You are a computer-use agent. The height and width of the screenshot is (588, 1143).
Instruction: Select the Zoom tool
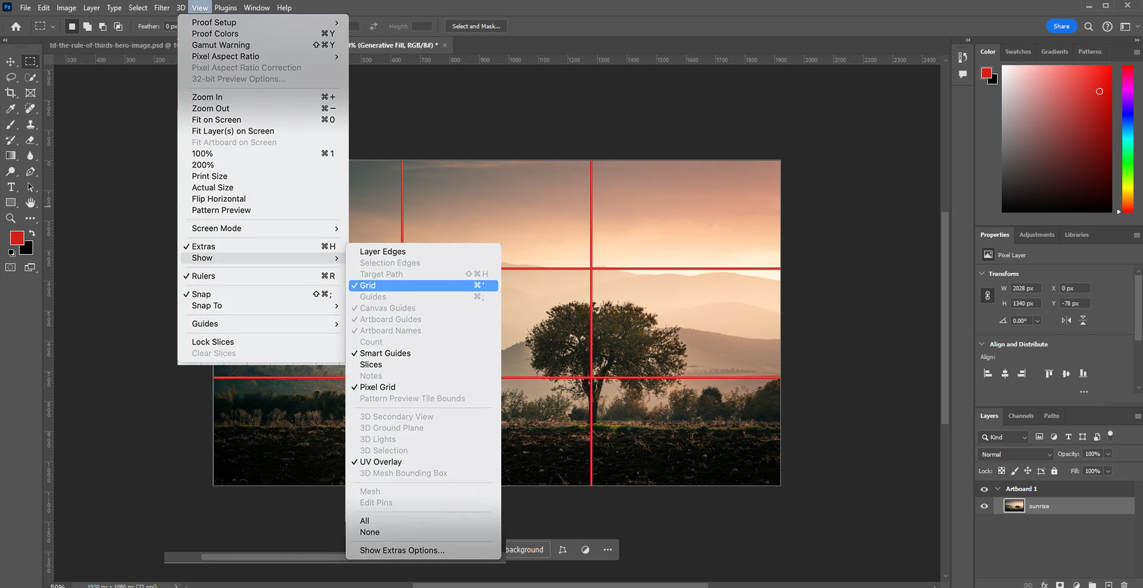10,218
